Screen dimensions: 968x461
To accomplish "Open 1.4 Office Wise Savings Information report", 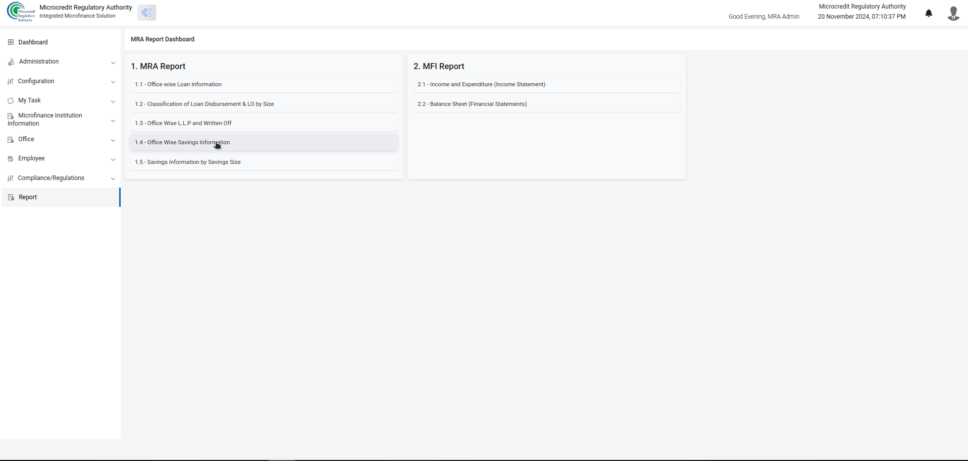I will (x=264, y=142).
